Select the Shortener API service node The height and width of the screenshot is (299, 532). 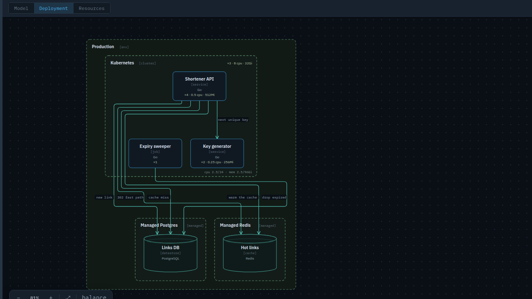click(x=199, y=86)
